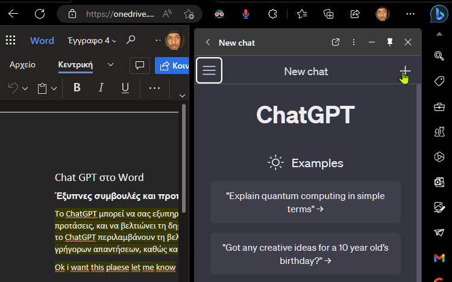Open the Tools briefcase icon in the sidebar
The width and height of the screenshot is (452, 282).
point(439,107)
